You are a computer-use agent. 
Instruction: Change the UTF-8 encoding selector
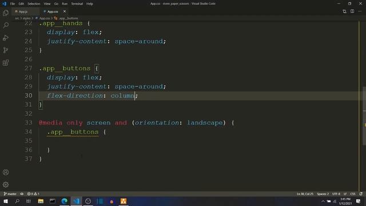click(x=336, y=194)
